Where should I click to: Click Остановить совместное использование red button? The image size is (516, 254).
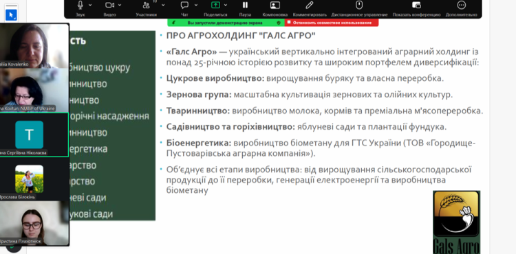(x=332, y=23)
